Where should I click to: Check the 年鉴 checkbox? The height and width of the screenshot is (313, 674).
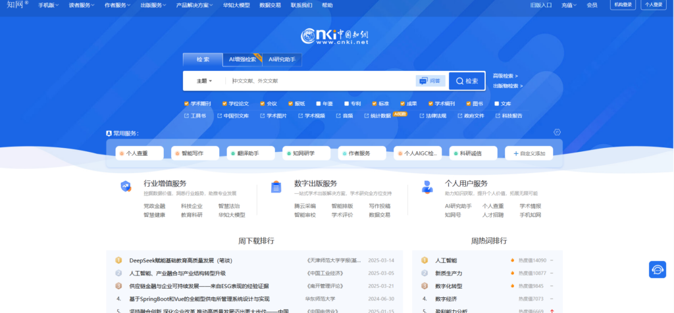click(x=318, y=103)
